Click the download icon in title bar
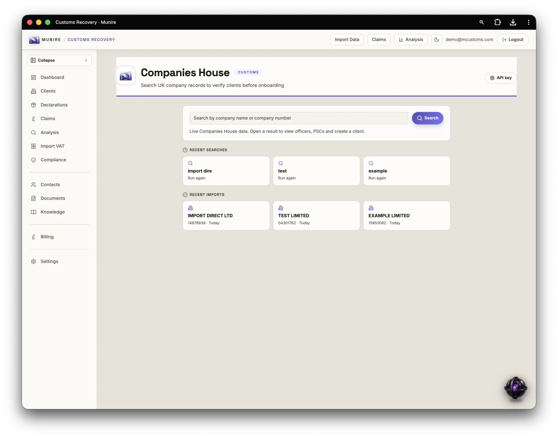The image size is (558, 438). [x=513, y=22]
